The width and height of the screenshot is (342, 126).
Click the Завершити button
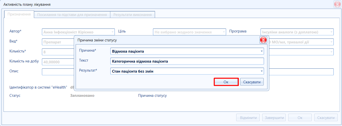pos(274,118)
